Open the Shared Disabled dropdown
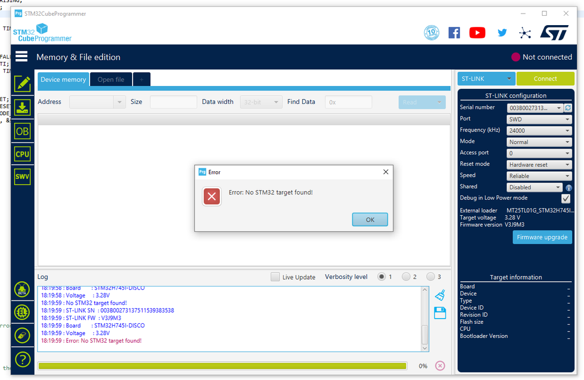The image size is (584, 380). coord(534,188)
